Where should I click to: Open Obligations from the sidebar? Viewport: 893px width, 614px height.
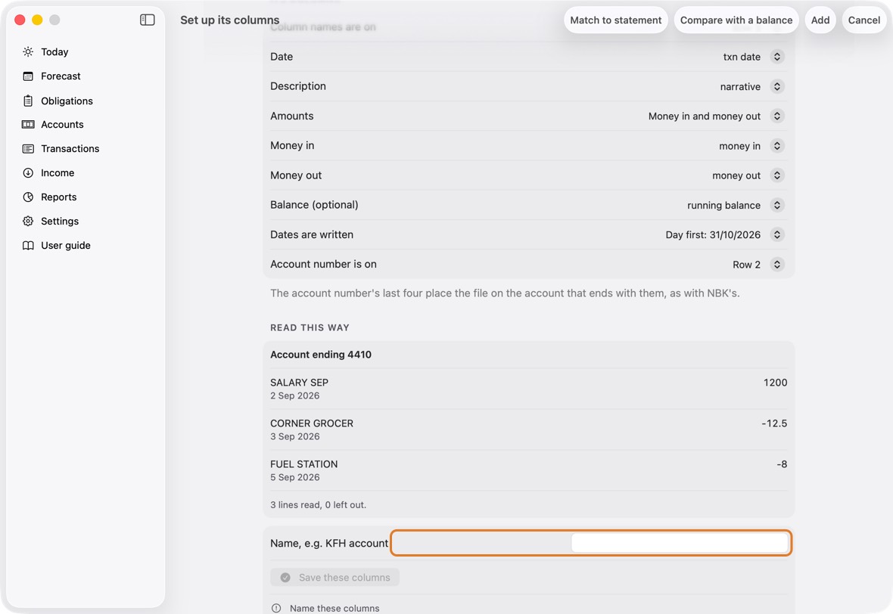coord(67,101)
